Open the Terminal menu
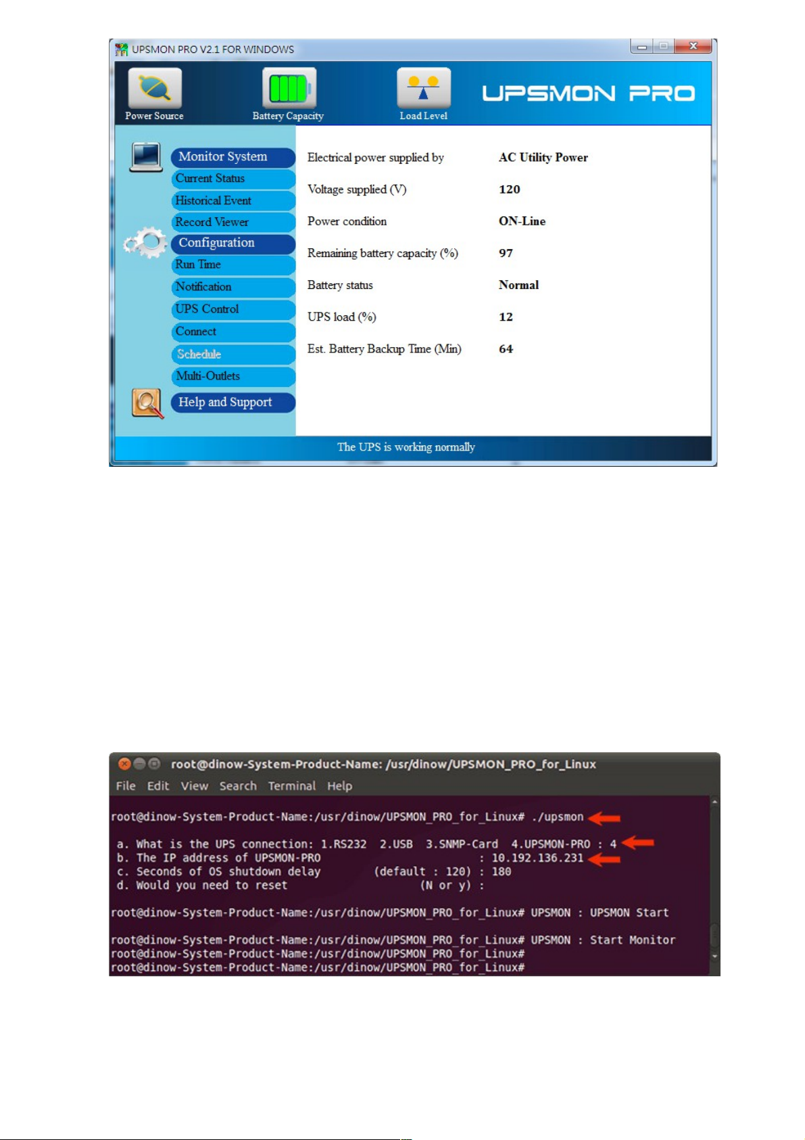This screenshot has width=805, height=1140. point(292,786)
